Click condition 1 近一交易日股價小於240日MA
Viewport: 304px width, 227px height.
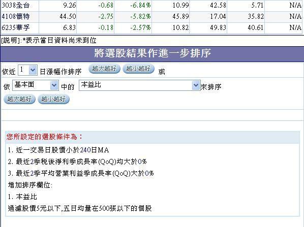[58, 150]
